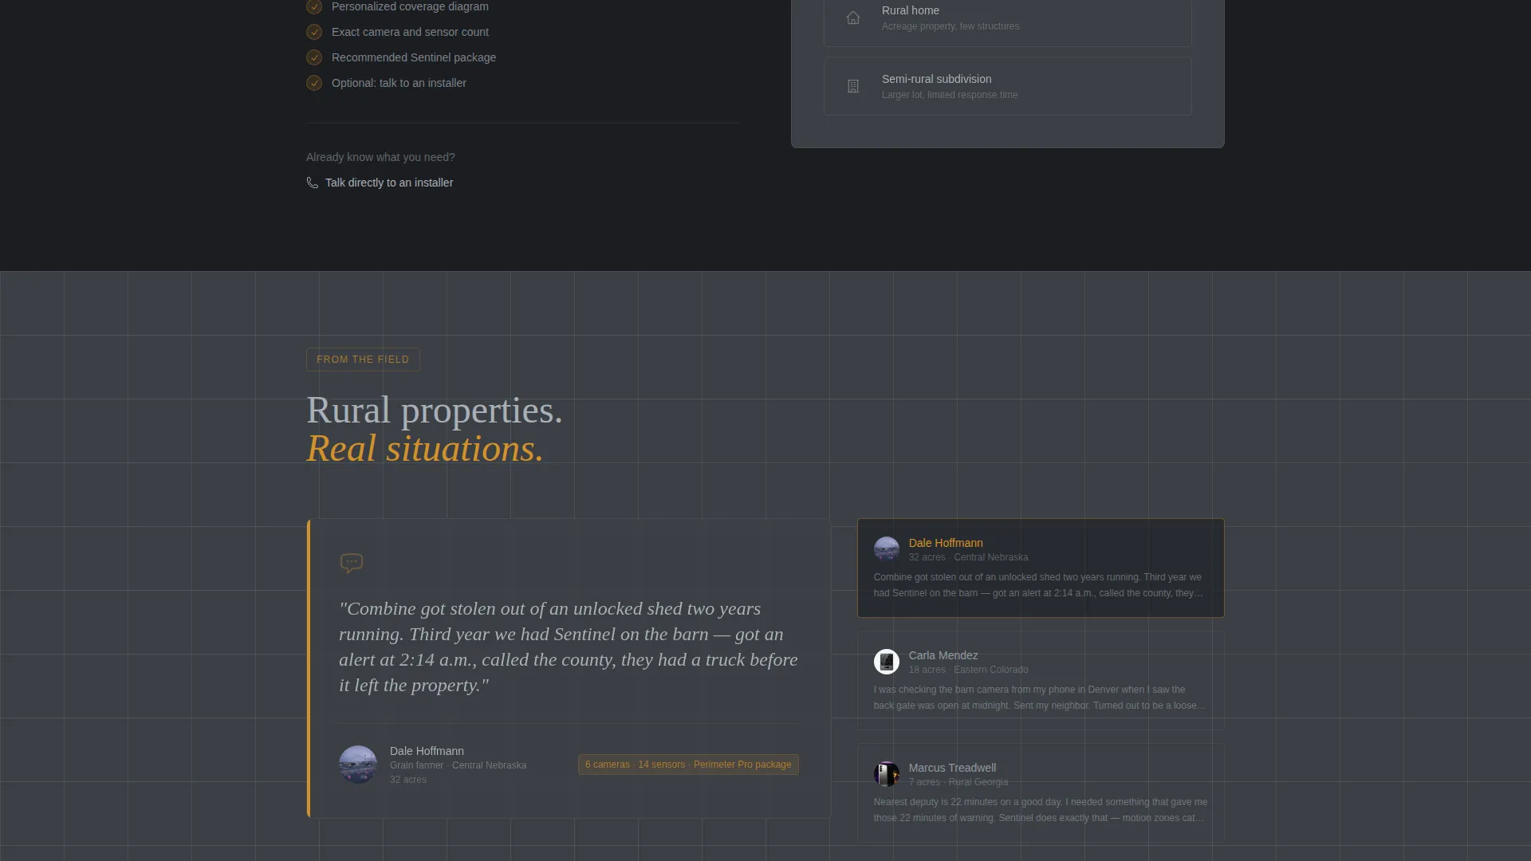1531x861 pixels.
Task: Select Dale Hoffmann testimonial card
Action: [x=1041, y=568]
